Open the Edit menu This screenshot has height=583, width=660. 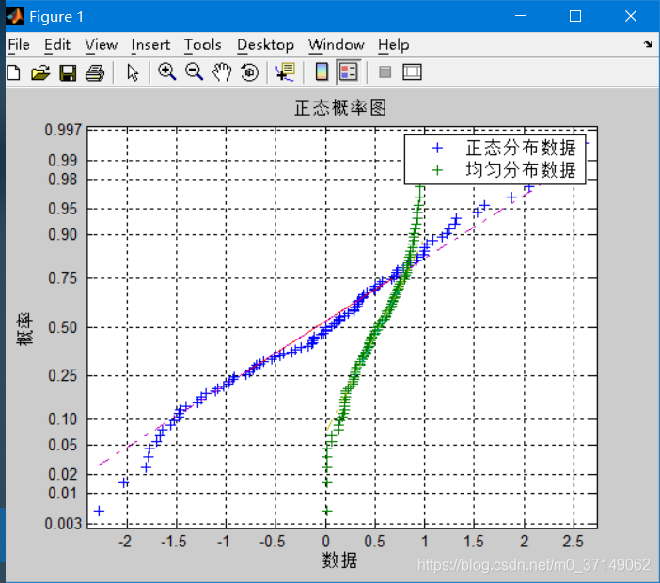pyautogui.click(x=57, y=44)
